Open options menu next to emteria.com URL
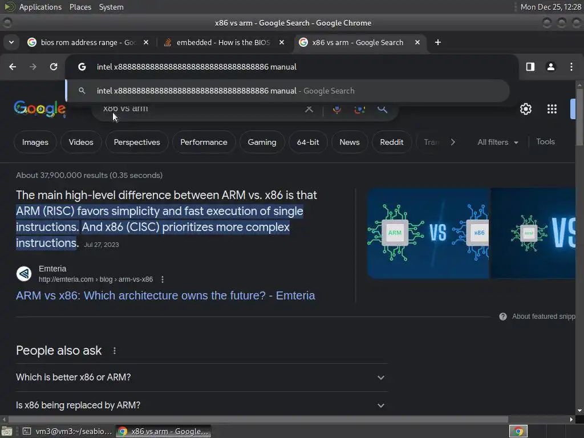The height and width of the screenshot is (438, 584). 163,279
